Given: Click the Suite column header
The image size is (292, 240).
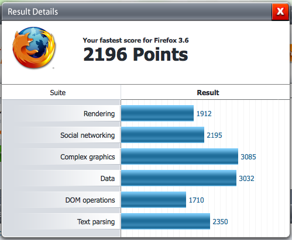Looking at the screenshot, I should (58, 93).
